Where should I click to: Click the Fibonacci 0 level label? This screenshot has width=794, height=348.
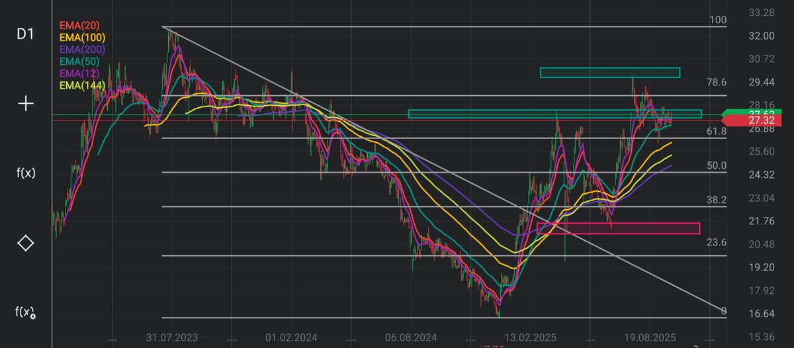(x=723, y=311)
